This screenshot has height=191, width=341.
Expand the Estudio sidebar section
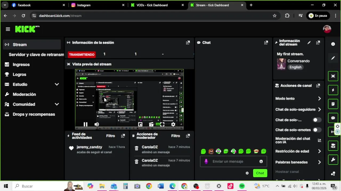coord(57,84)
